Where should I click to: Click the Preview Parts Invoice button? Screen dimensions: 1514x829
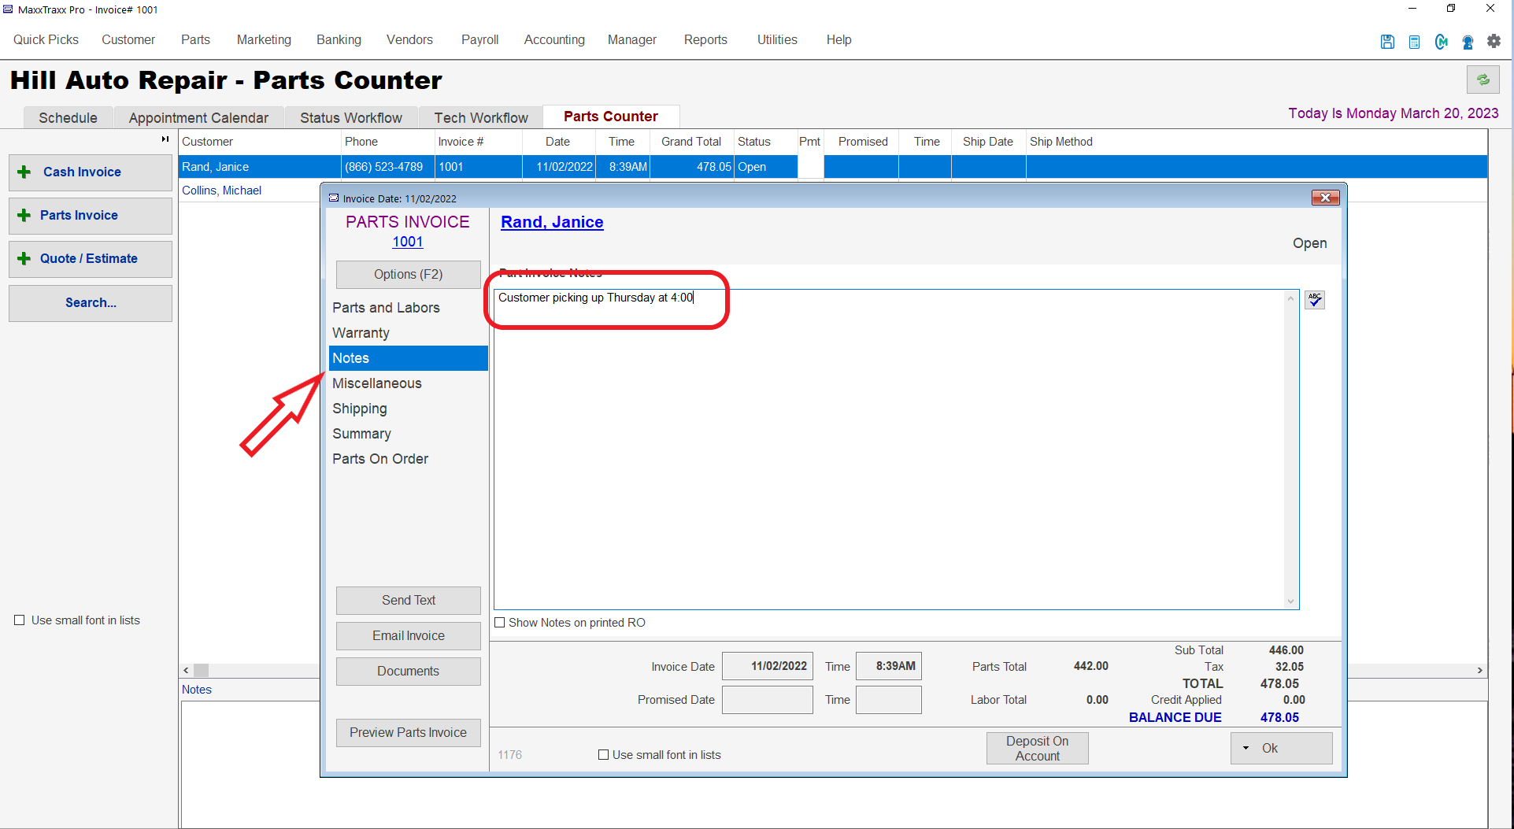(x=408, y=732)
